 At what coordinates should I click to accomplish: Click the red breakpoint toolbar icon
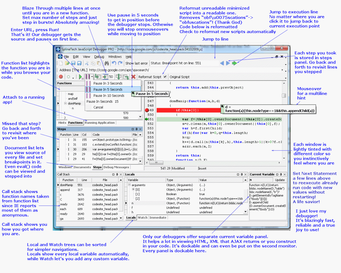61,77
